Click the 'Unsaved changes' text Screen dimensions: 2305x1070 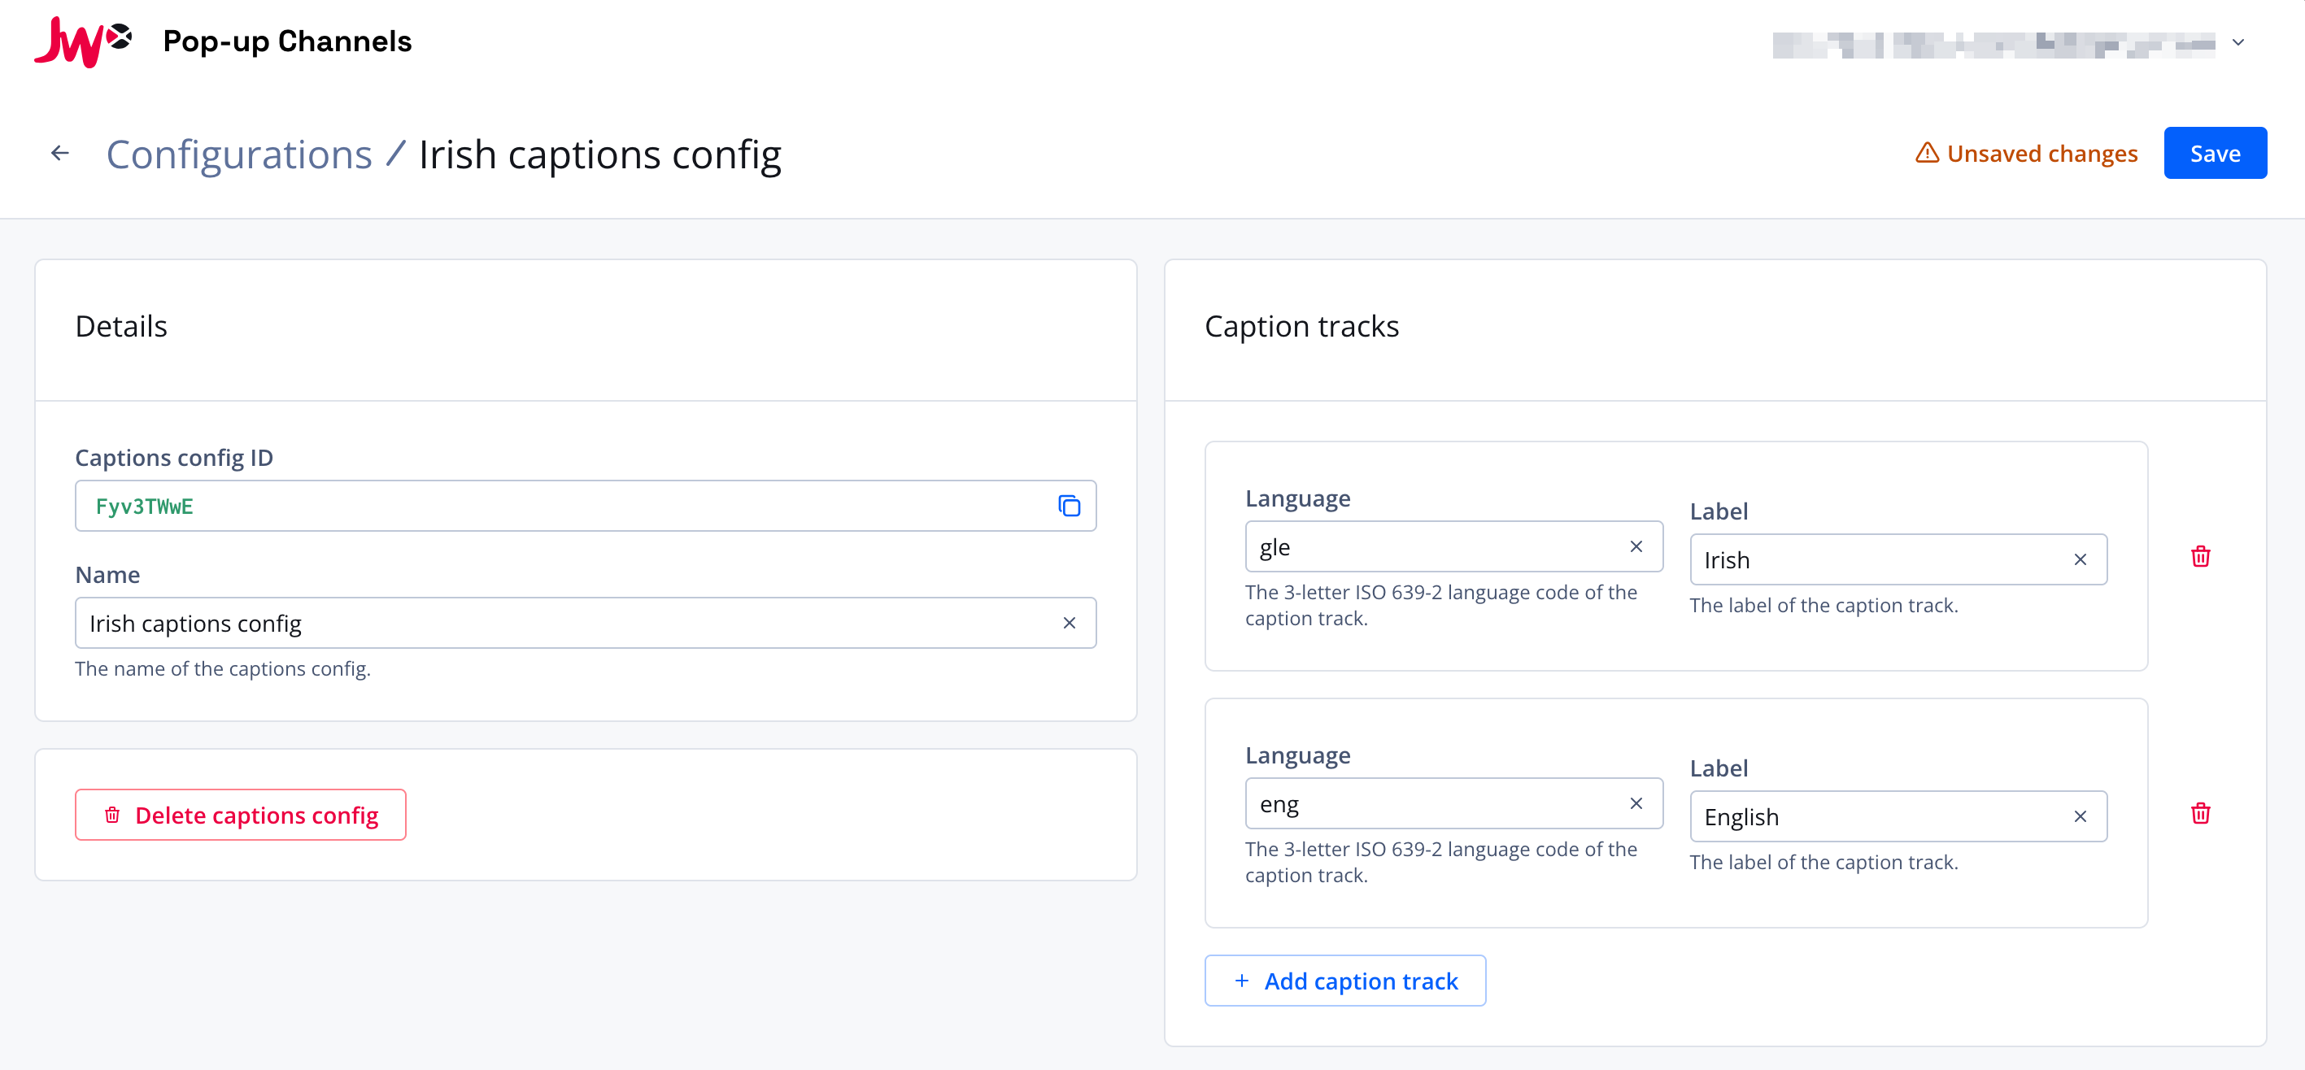(2042, 154)
